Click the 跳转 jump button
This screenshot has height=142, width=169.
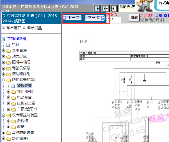134,18
